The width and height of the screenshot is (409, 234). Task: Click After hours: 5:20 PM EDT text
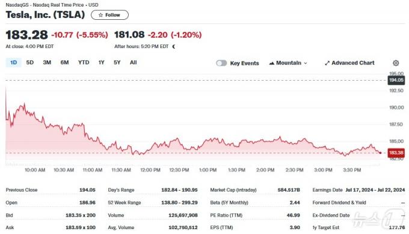(141, 46)
